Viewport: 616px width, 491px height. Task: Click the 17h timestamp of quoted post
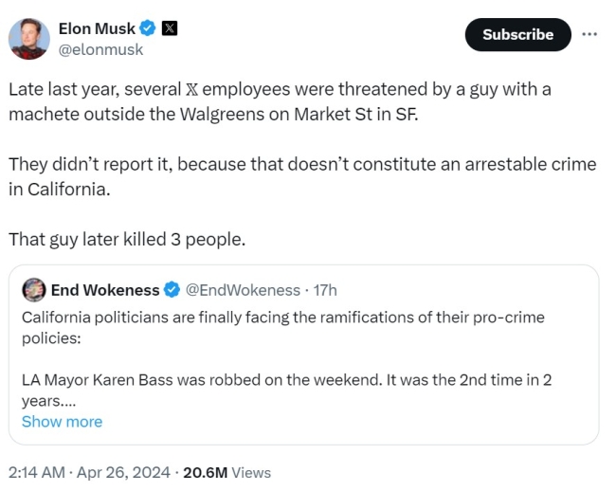pos(325,290)
